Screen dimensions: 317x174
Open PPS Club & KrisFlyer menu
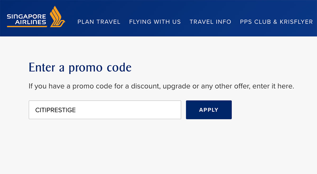276,22
